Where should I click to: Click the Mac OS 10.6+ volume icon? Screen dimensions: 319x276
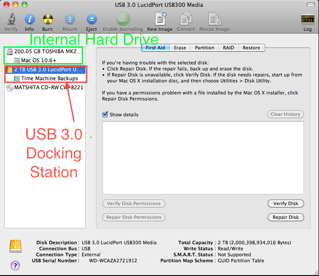17,61
